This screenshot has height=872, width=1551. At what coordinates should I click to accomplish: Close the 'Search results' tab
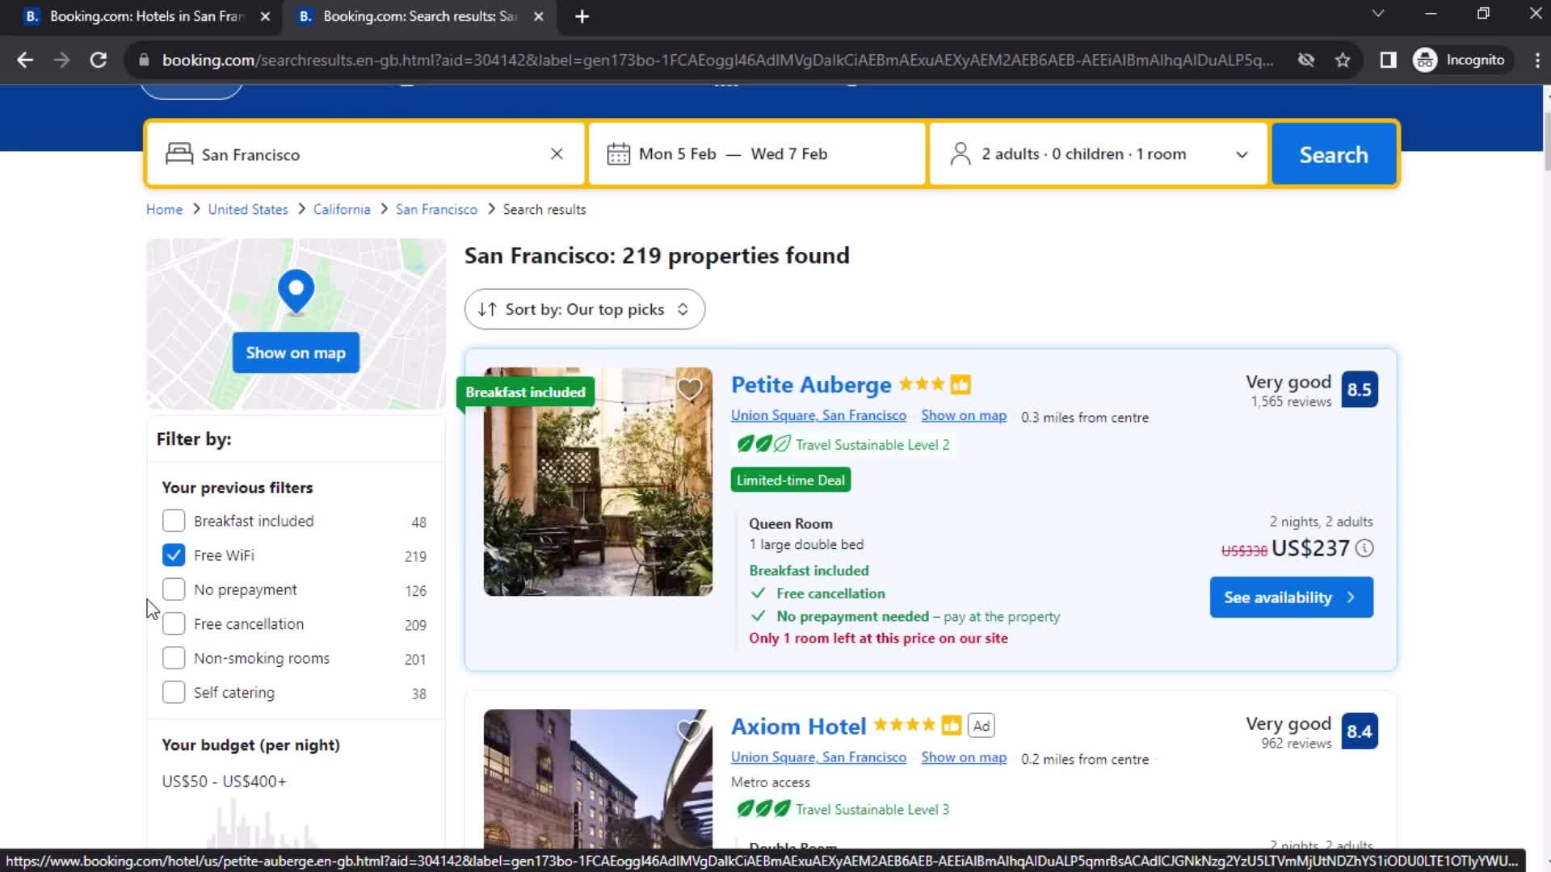[x=539, y=16]
